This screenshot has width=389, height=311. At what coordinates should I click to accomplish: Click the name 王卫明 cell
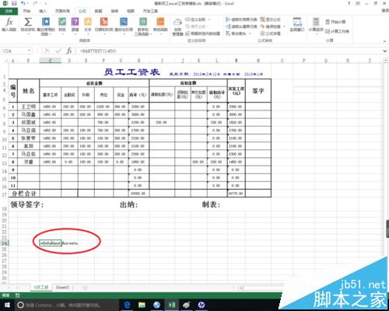coord(29,107)
